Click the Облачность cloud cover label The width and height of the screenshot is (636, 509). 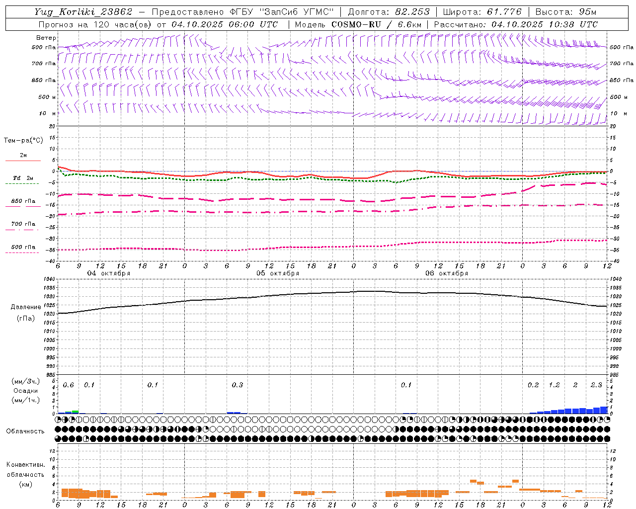click(x=25, y=431)
